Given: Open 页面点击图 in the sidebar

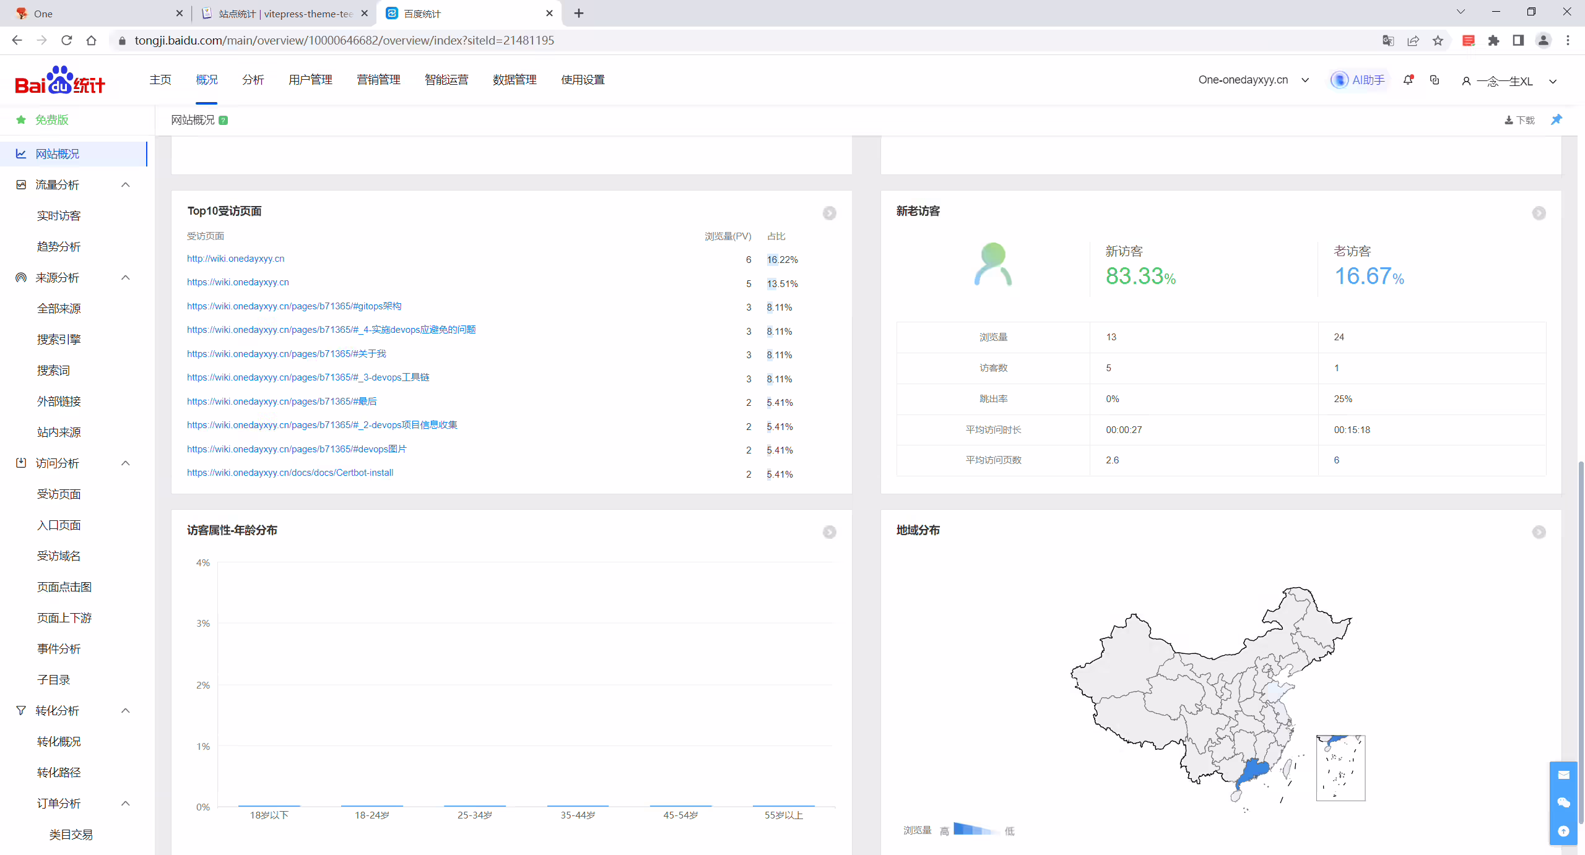Looking at the screenshot, I should [x=64, y=586].
